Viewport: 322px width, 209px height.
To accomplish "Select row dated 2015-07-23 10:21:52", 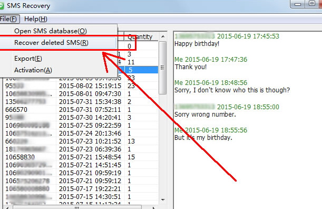I will (81, 141).
